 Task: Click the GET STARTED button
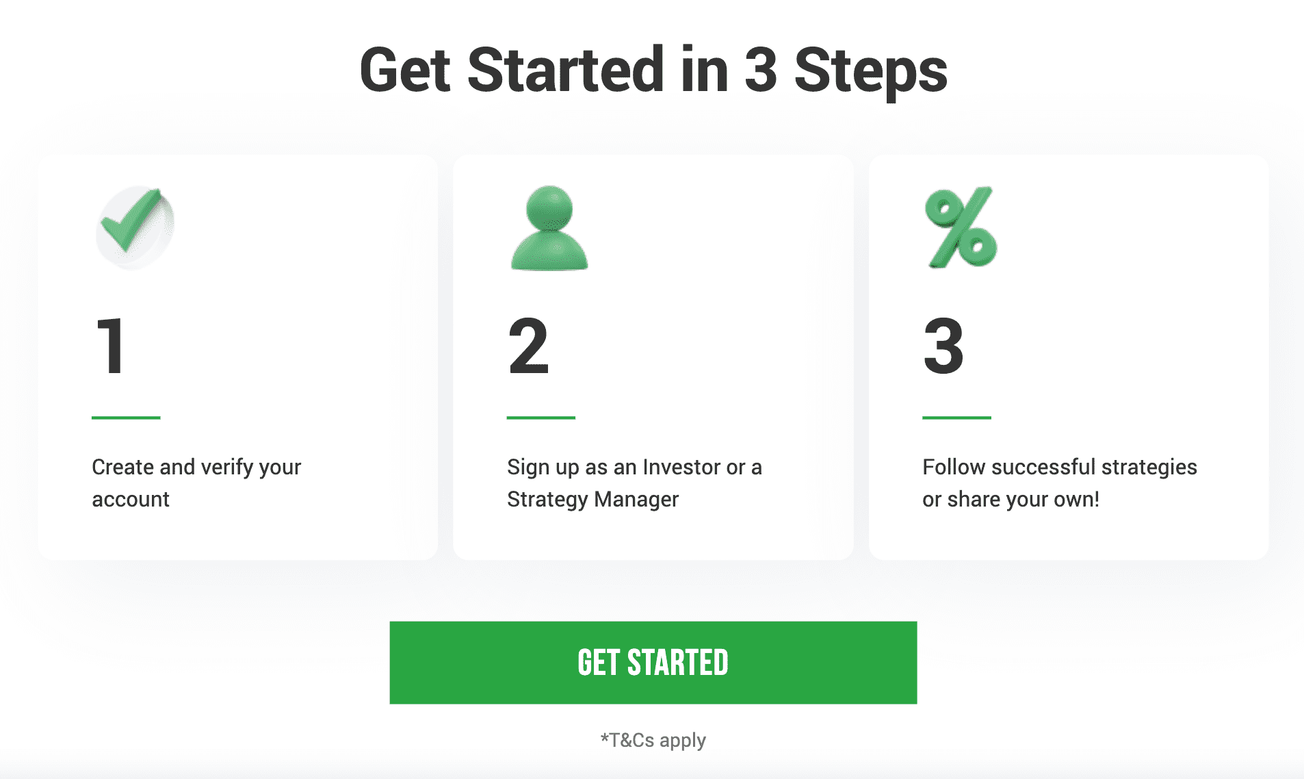point(653,663)
